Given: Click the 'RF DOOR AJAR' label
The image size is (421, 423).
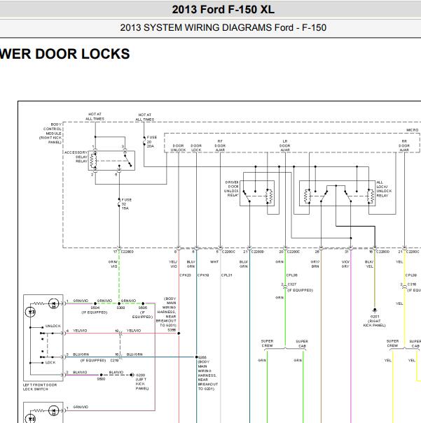Looking at the screenshot, I should [220, 145].
